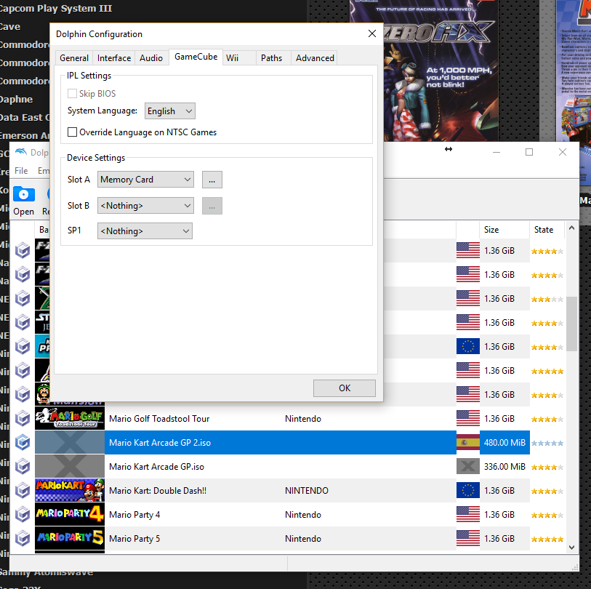Select the Mario Kart Arcade GP.iso title
Image resolution: width=591 pixels, height=589 pixels.
click(156, 467)
